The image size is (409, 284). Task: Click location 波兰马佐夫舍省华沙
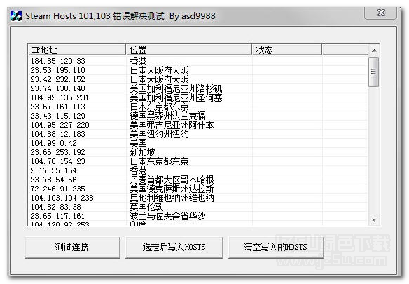(x=167, y=216)
